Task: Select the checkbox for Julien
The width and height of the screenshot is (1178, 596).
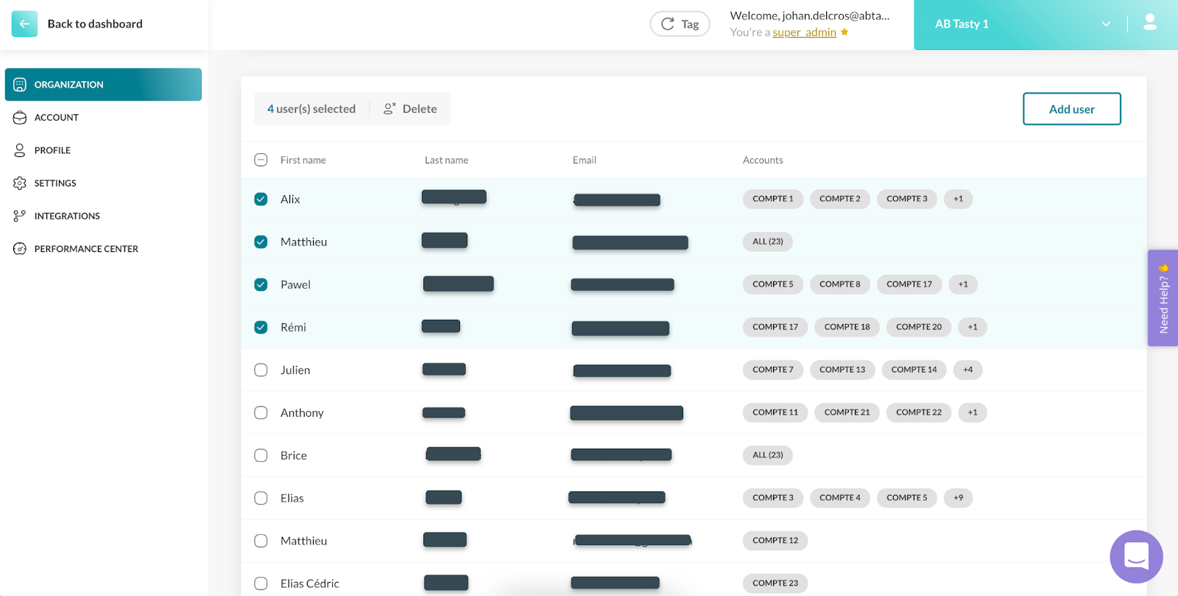Action: [261, 370]
